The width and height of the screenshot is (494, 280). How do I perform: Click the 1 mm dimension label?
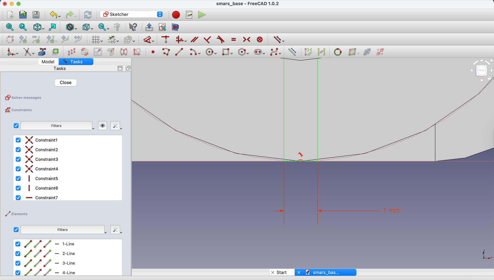point(391,211)
